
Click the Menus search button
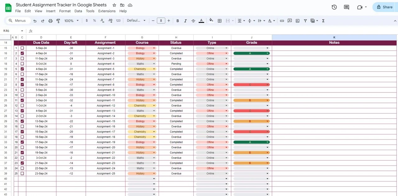pos(18,21)
